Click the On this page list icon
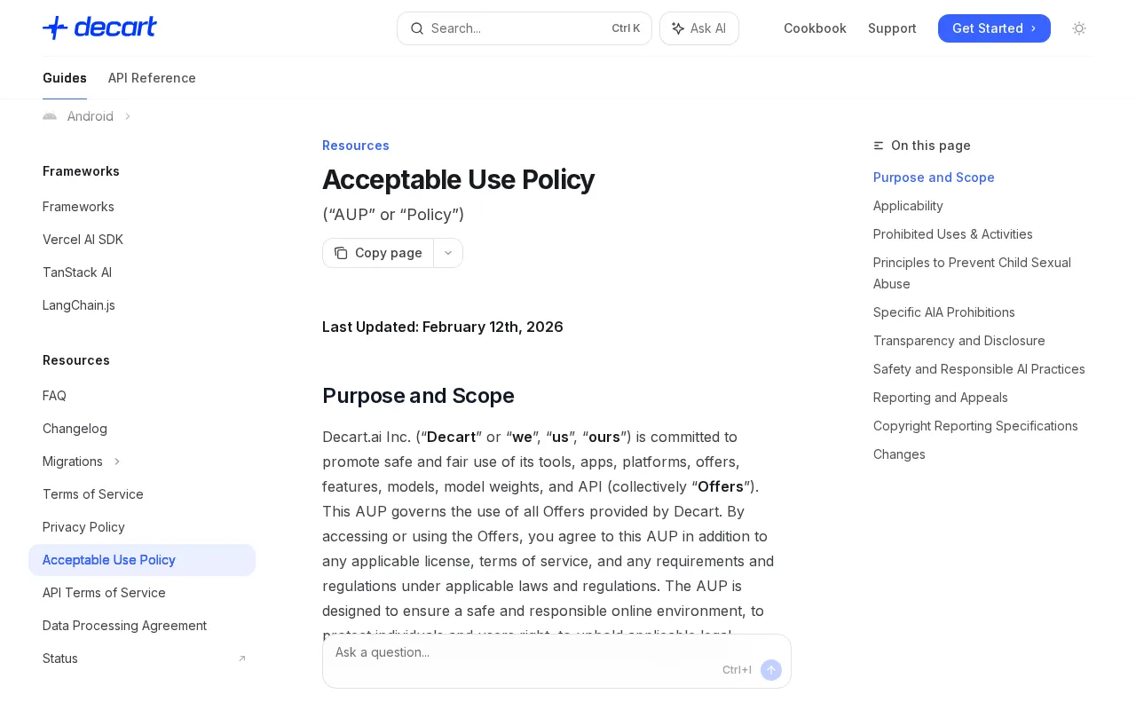1136x710 pixels. pyautogui.click(x=879, y=146)
